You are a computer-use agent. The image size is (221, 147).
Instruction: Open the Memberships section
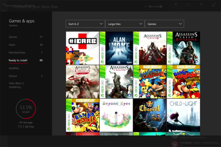click(x=25, y=52)
